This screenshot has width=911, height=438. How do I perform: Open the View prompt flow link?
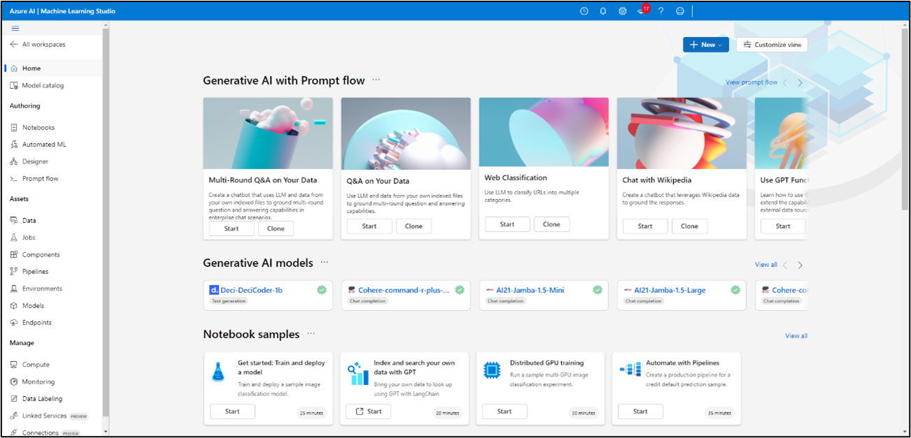752,82
